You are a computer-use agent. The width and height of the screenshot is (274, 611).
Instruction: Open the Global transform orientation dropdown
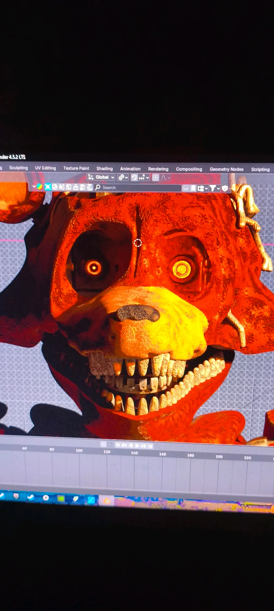pos(101,177)
